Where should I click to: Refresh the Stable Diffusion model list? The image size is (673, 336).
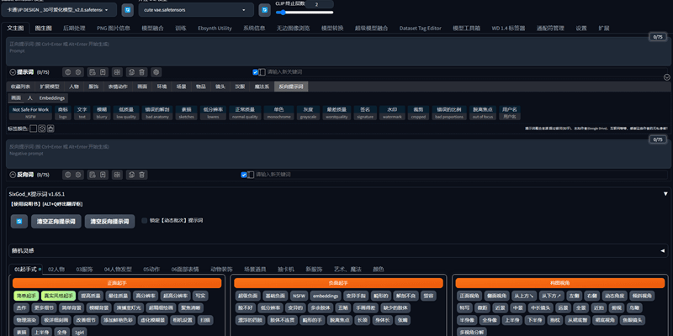click(x=128, y=10)
